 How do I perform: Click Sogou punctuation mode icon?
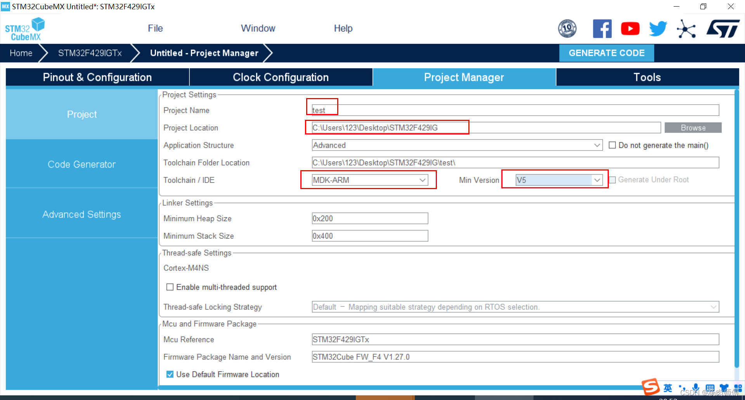[682, 388]
